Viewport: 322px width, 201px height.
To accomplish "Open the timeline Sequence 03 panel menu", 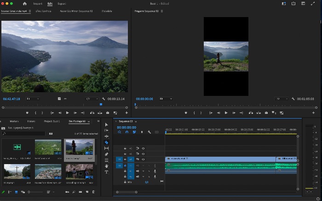I will [x=136, y=121].
